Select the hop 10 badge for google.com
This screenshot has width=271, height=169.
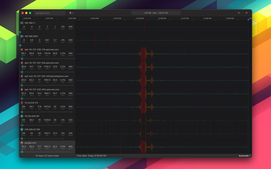point(21,143)
